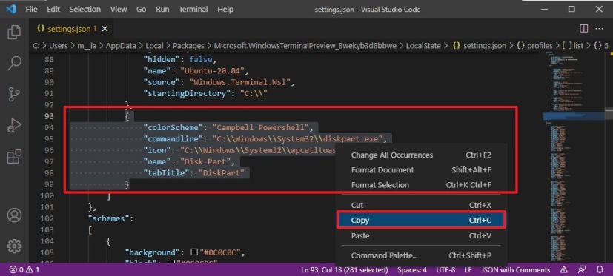The height and width of the screenshot is (276, 613).
Task: Click the background color swatch on line 105
Action: pyautogui.click(x=194, y=252)
